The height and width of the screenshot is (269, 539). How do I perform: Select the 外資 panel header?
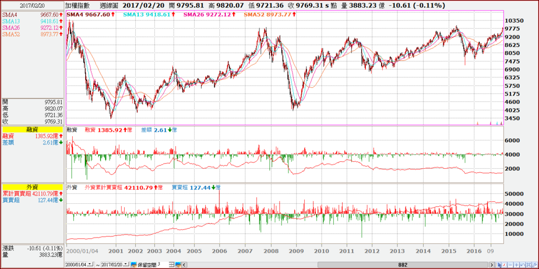[x=32, y=188]
